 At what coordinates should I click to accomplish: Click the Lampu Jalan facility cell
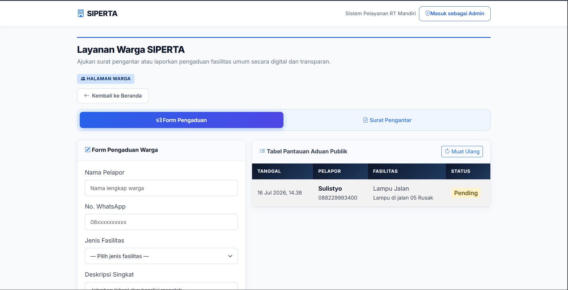tap(391, 189)
